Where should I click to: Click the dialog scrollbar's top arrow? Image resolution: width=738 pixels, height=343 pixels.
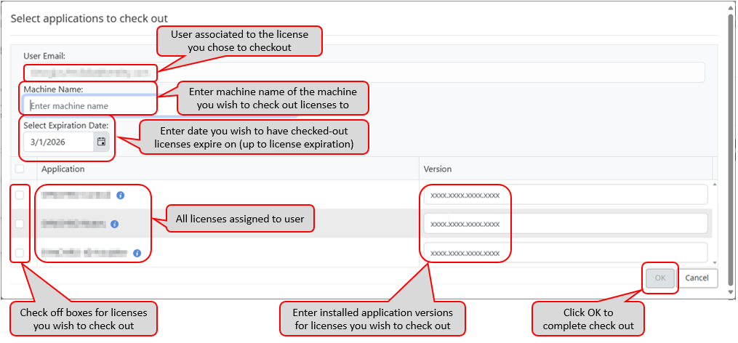[731, 7]
